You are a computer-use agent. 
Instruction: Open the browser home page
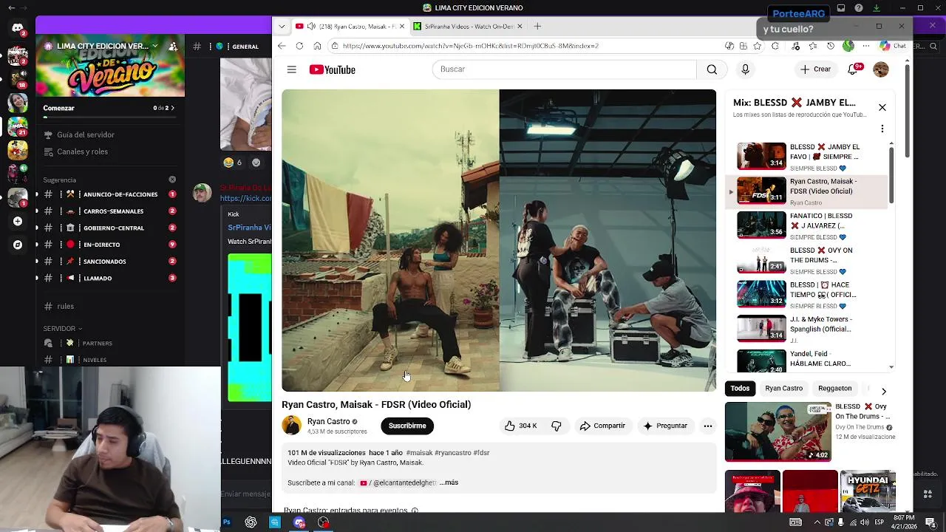[x=317, y=46]
